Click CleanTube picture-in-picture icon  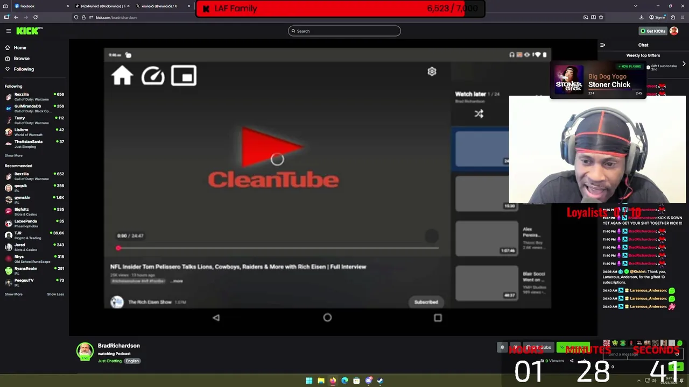[184, 76]
